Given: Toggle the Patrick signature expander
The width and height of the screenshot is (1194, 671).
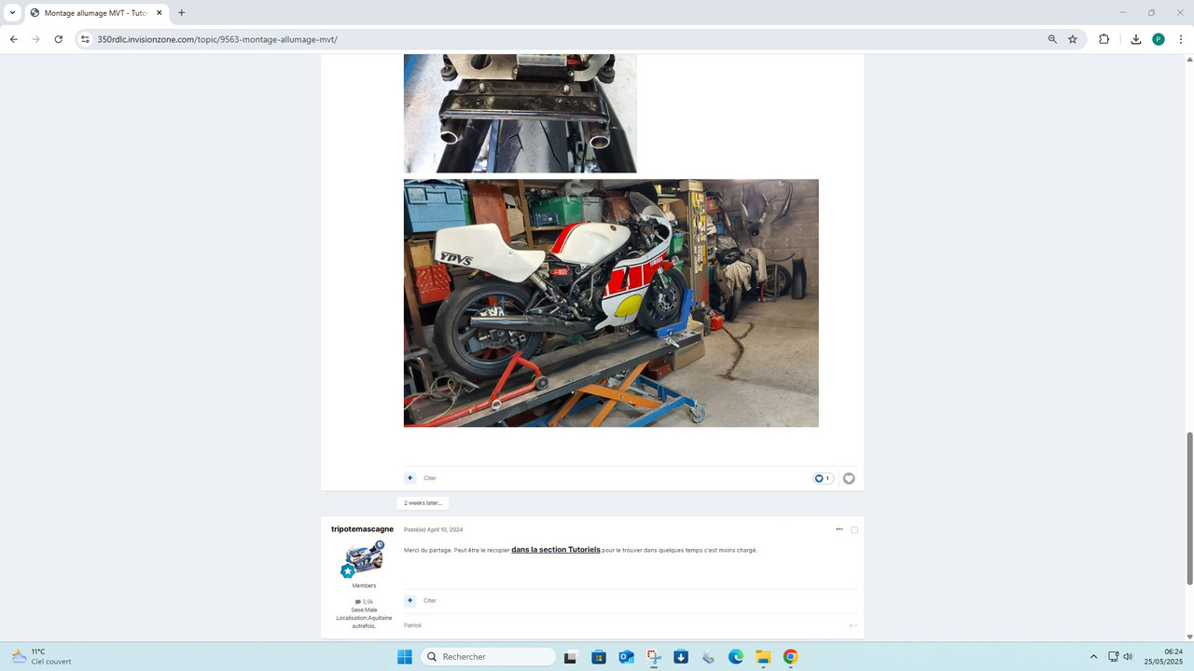Looking at the screenshot, I should pyautogui.click(x=854, y=625).
